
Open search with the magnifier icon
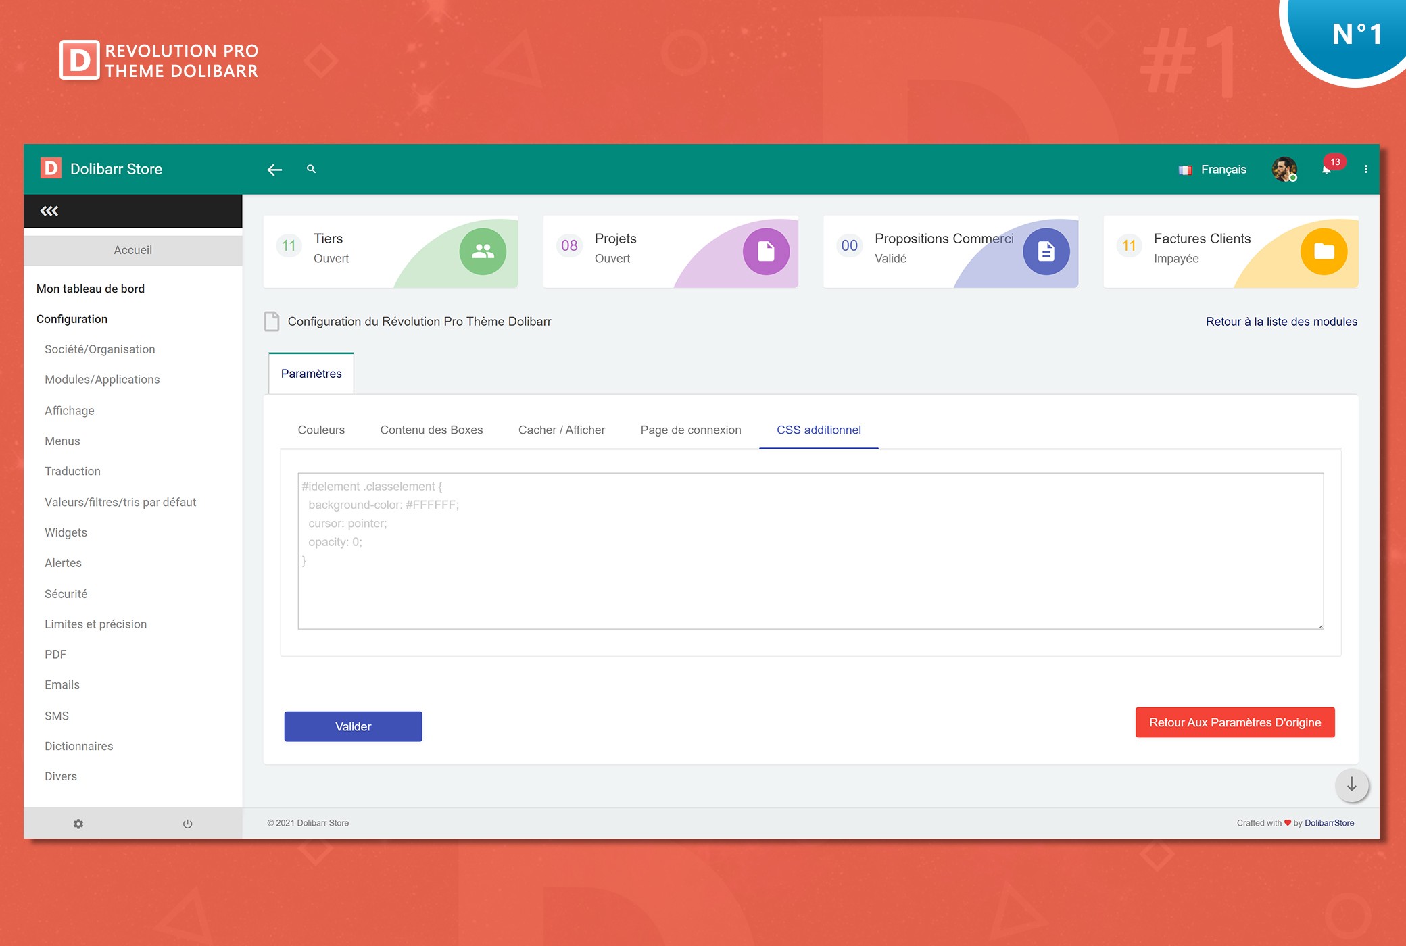(x=311, y=169)
